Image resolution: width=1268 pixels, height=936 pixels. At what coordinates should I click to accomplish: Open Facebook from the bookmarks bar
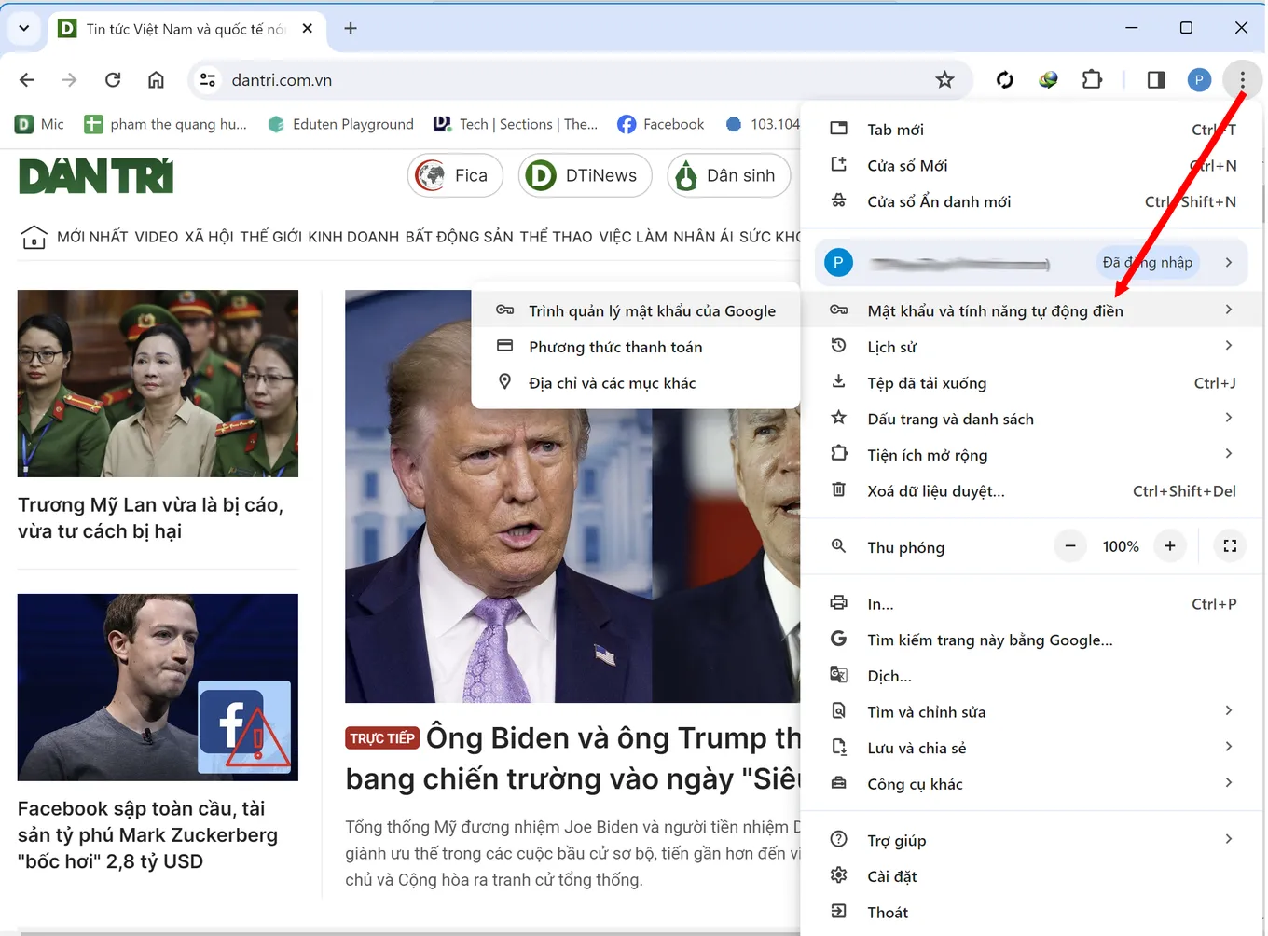click(661, 123)
